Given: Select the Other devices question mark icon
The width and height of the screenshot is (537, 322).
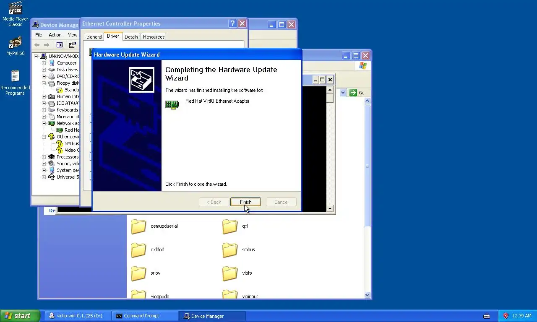Looking at the screenshot, I should tap(52, 137).
